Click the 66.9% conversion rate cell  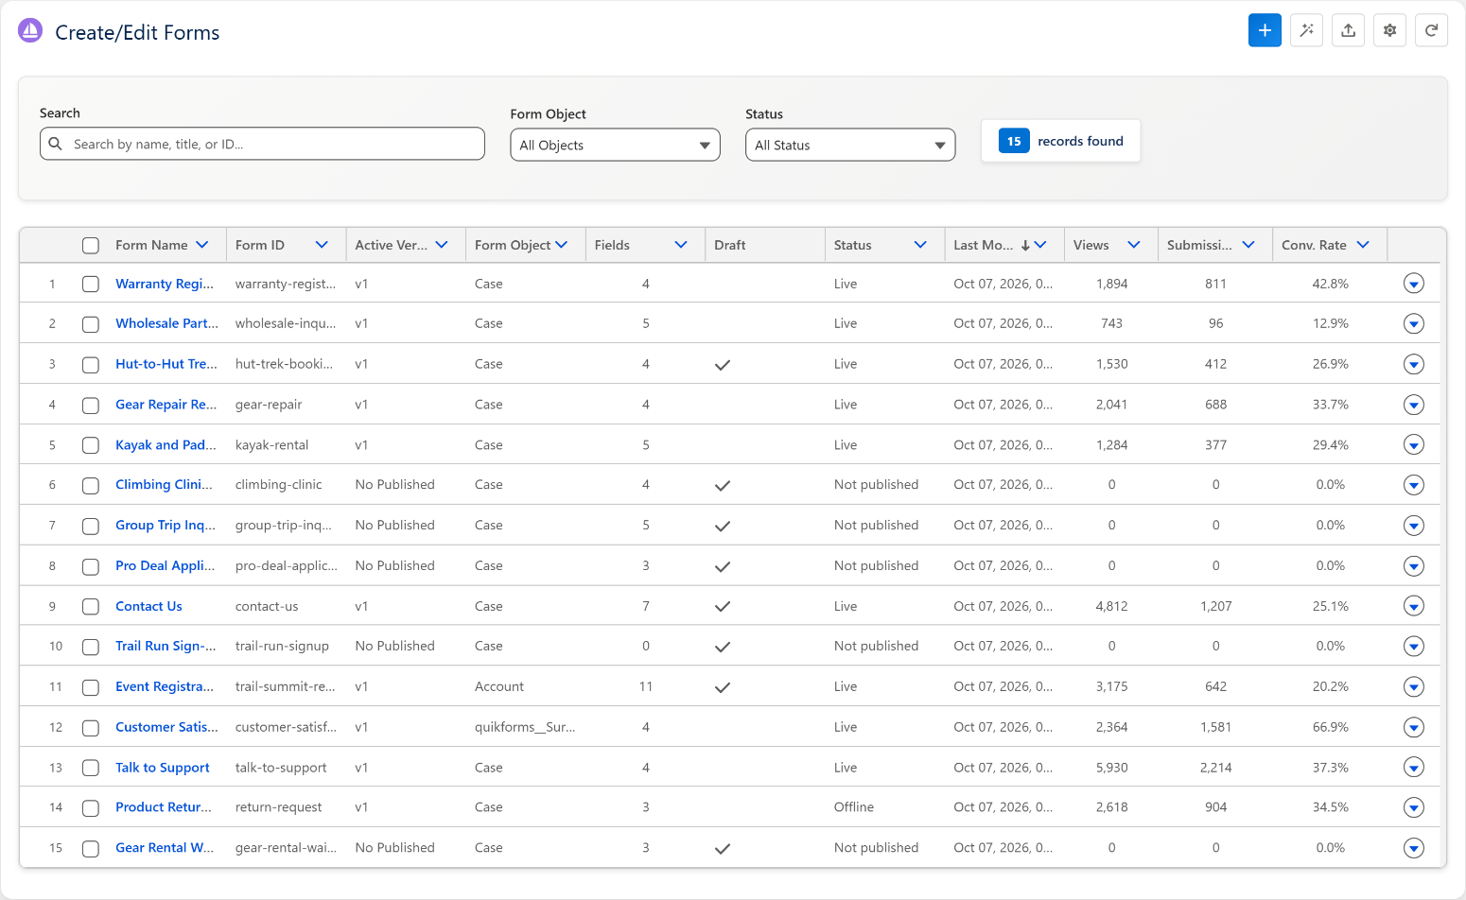pyautogui.click(x=1330, y=727)
